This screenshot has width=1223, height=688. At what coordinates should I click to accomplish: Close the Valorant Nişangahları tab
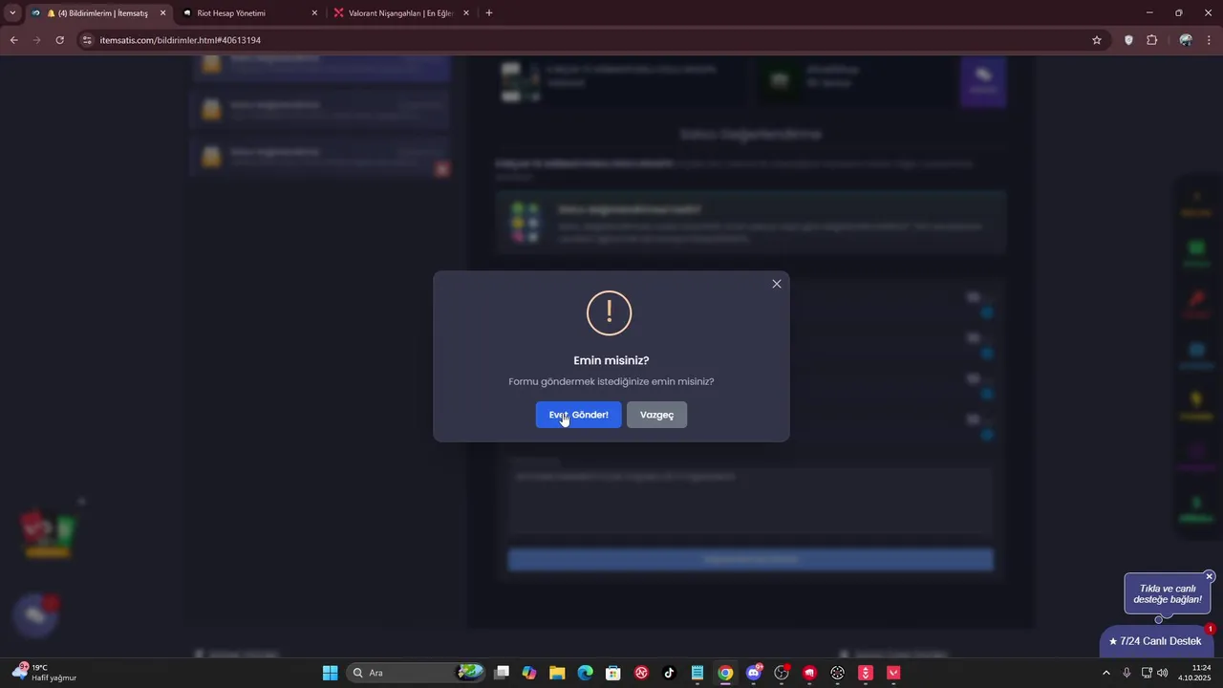tap(466, 13)
